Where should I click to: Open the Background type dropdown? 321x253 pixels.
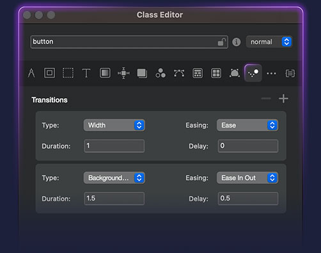tap(114, 178)
